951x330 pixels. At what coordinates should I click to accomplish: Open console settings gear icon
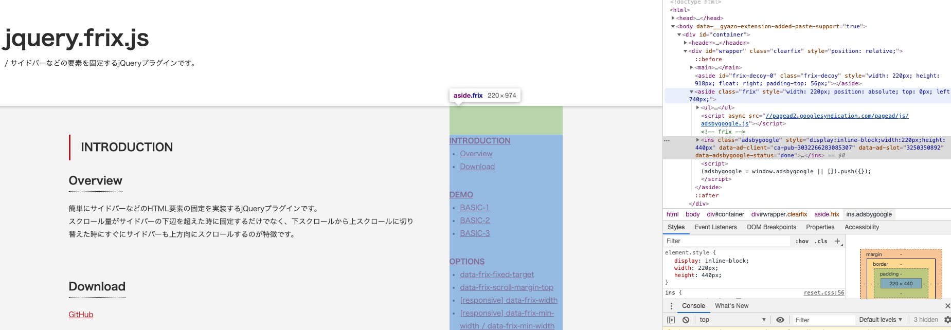(947, 320)
